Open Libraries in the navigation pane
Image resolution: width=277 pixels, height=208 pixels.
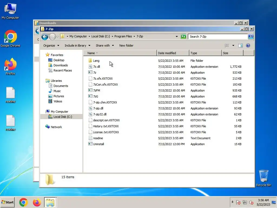pos(56,81)
